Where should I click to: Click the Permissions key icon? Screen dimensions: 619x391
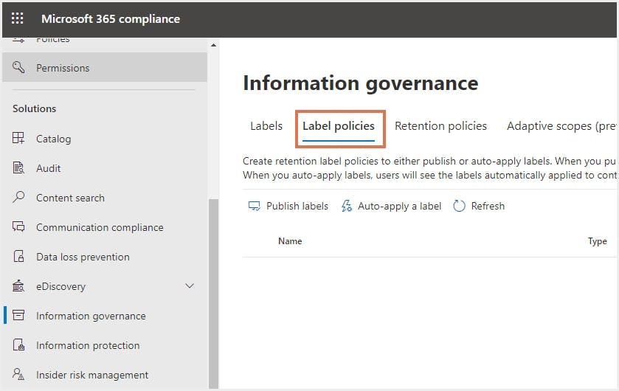pos(19,68)
